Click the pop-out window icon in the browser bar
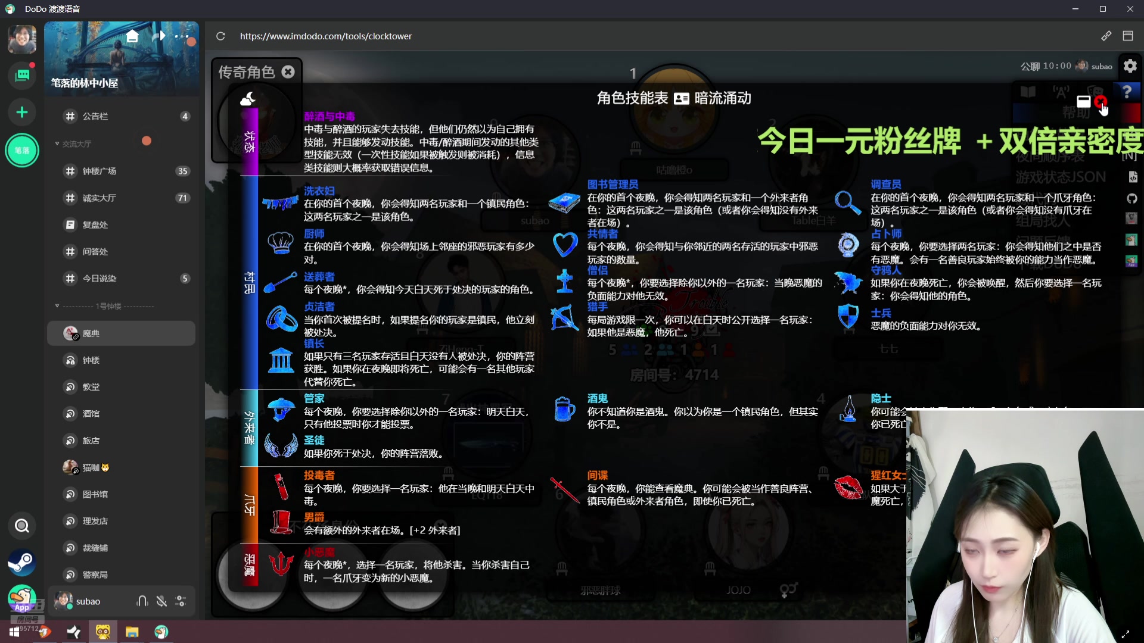This screenshot has width=1144, height=643. (1128, 36)
